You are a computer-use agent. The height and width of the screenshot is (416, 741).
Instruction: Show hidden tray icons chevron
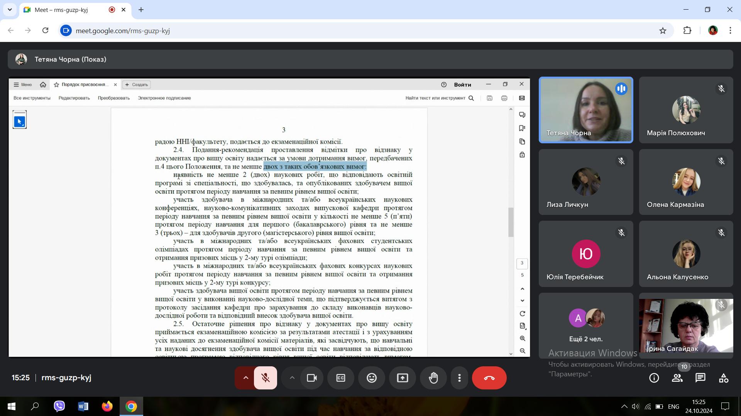(x=624, y=406)
